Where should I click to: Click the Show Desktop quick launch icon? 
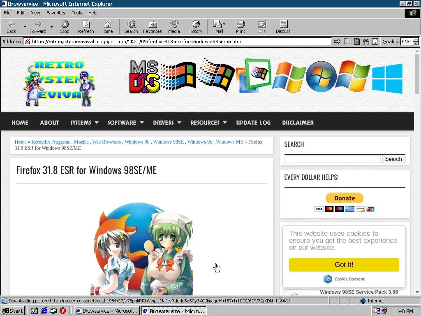35,311
